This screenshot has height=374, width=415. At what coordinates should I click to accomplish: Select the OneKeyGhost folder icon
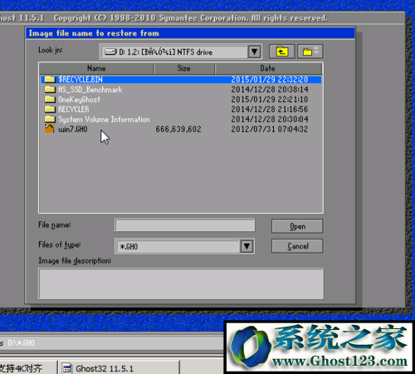(50, 99)
